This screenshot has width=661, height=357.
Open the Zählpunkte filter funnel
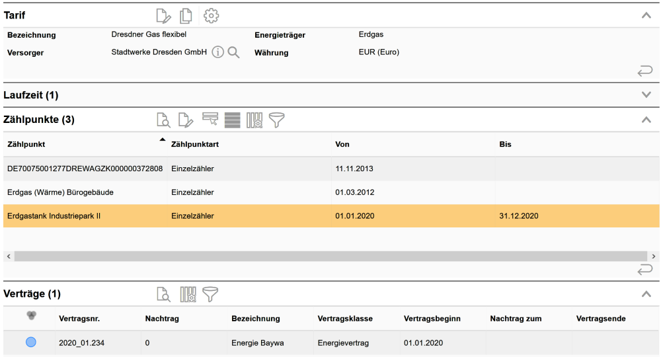point(276,120)
